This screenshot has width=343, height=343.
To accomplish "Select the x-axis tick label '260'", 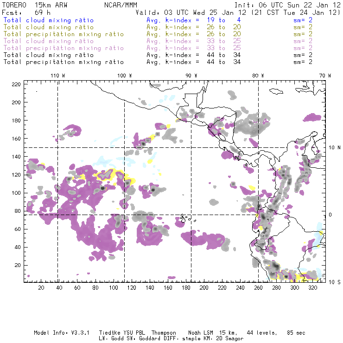I will (x=258, y=288).
